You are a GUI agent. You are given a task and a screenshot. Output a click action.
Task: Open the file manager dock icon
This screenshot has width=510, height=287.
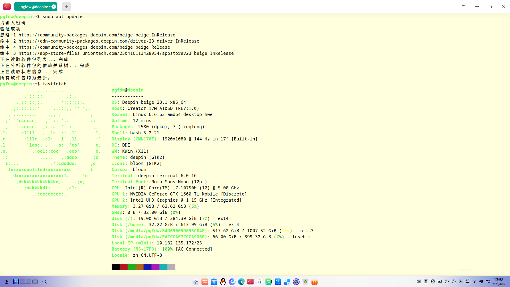tap(214, 282)
